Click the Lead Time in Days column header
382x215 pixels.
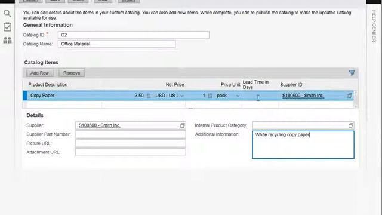click(x=255, y=85)
